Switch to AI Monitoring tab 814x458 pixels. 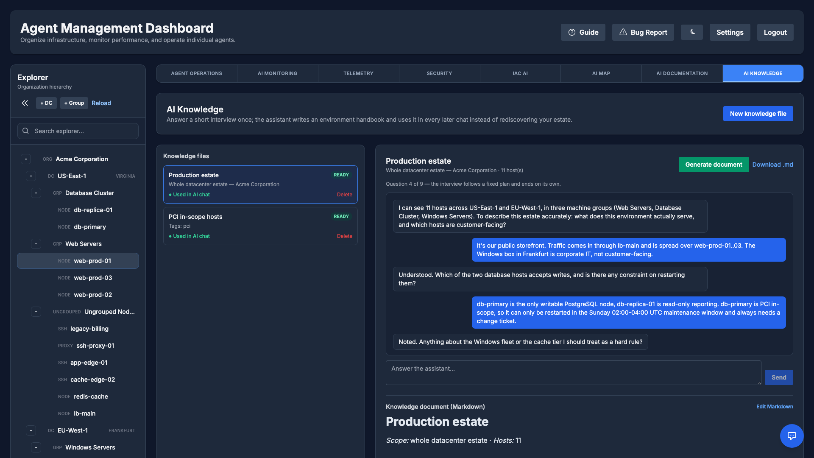tap(278, 73)
